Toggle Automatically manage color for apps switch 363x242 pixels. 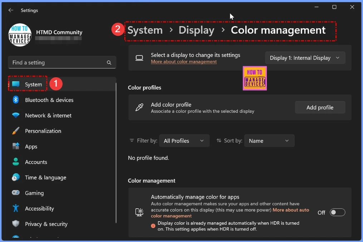(337, 212)
